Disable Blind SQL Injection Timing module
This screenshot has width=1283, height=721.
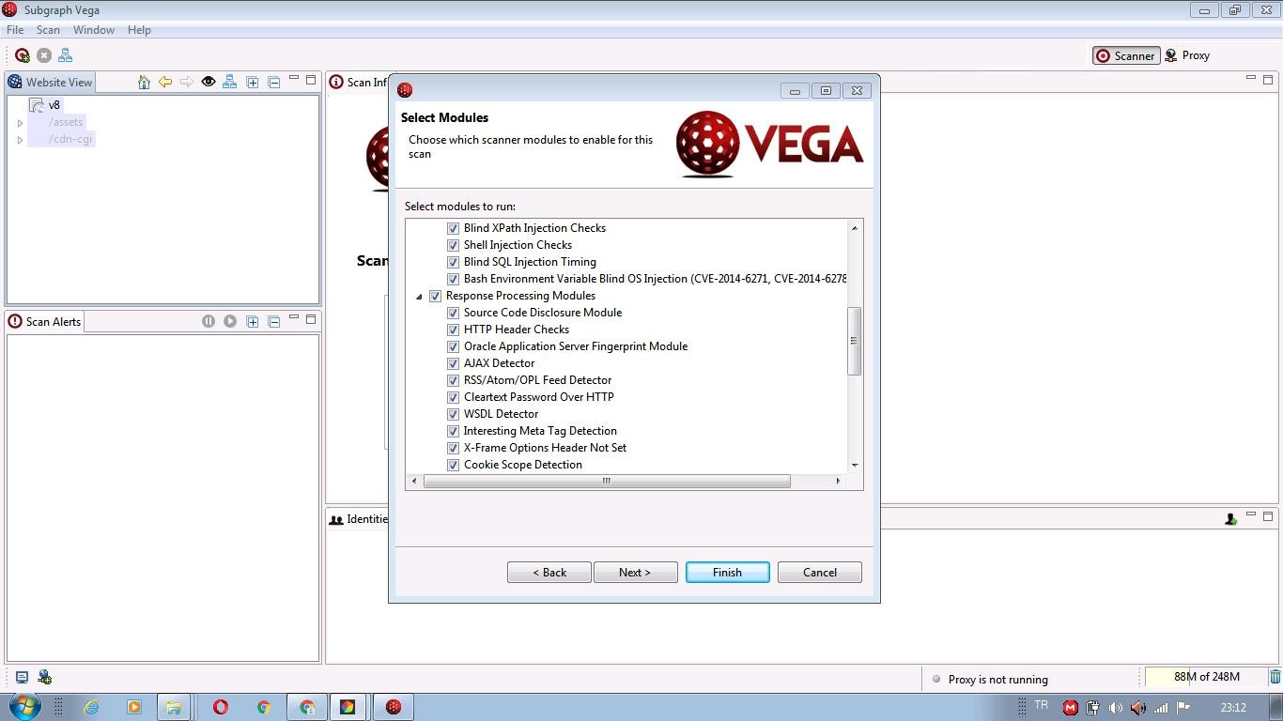tap(453, 262)
